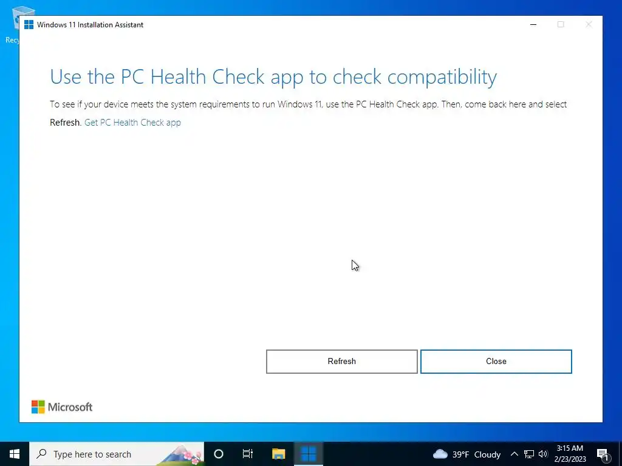Viewport: 622px width, 466px height.
Task: Select the Recycle Bin desktop icon
Action: point(12,24)
